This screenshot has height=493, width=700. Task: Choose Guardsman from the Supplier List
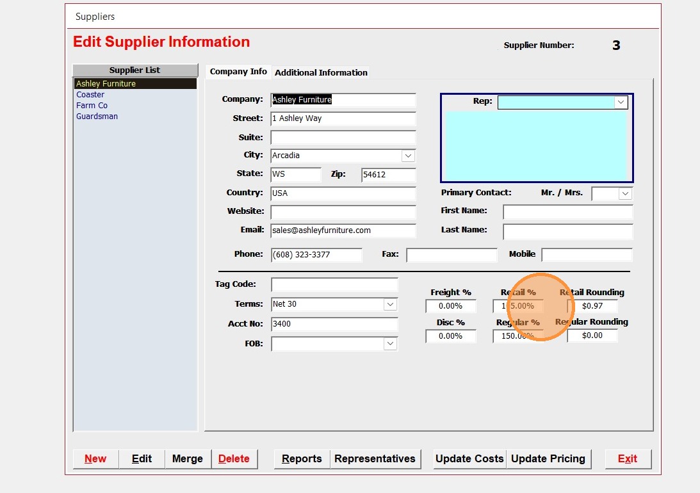pos(97,117)
